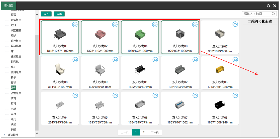280x139 pixels.
Task: Open the 打印机 category
Action: coord(15,62)
